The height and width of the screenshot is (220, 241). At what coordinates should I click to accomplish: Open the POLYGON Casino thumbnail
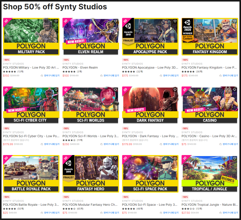tap(210, 105)
